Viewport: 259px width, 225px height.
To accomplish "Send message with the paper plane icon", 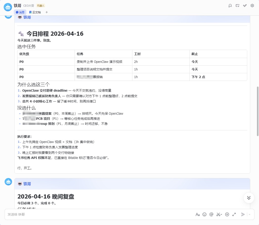I will click(x=243, y=214).
